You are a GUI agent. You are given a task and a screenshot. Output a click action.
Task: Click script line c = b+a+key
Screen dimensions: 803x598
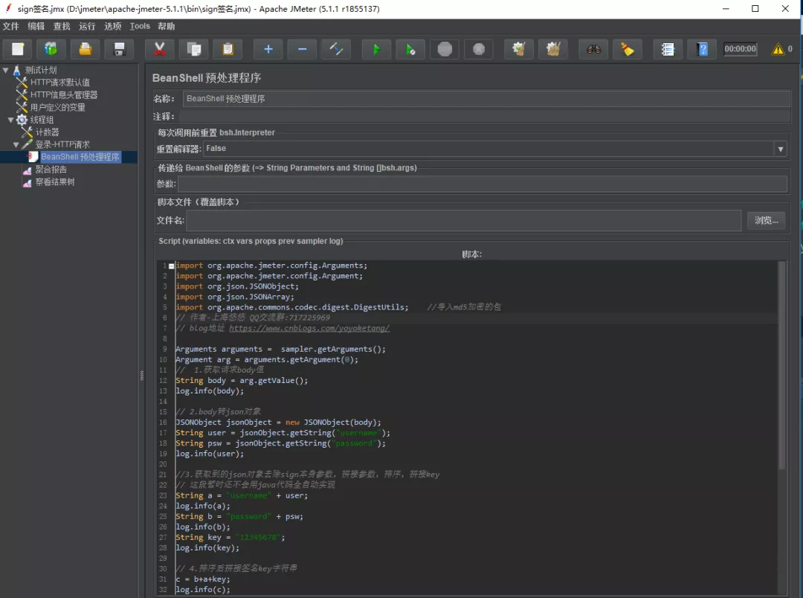[x=203, y=579]
